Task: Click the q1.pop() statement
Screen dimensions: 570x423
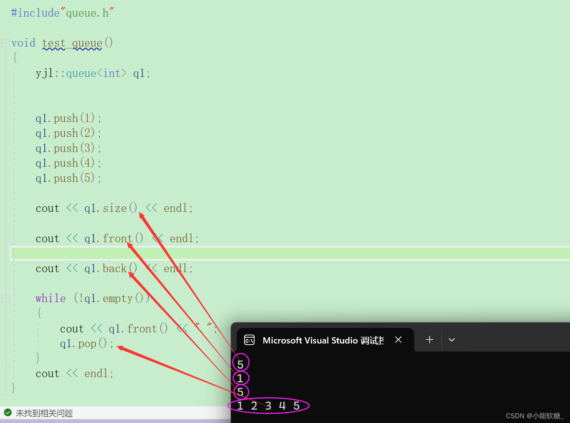Action: [x=86, y=344]
